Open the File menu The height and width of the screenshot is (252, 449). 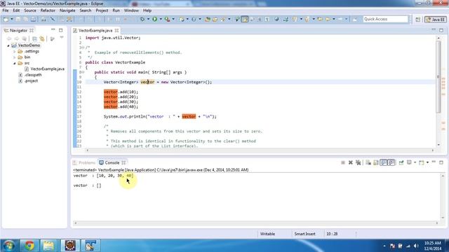(6, 10)
